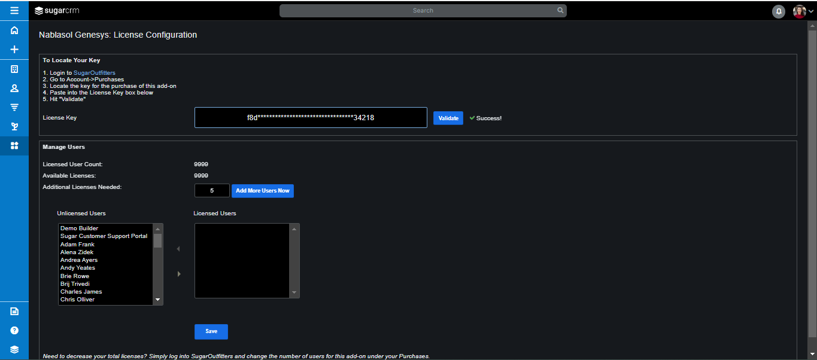This screenshot has height=360, width=817.
Task: Click inside the empty Licensed Users list
Action: click(242, 261)
